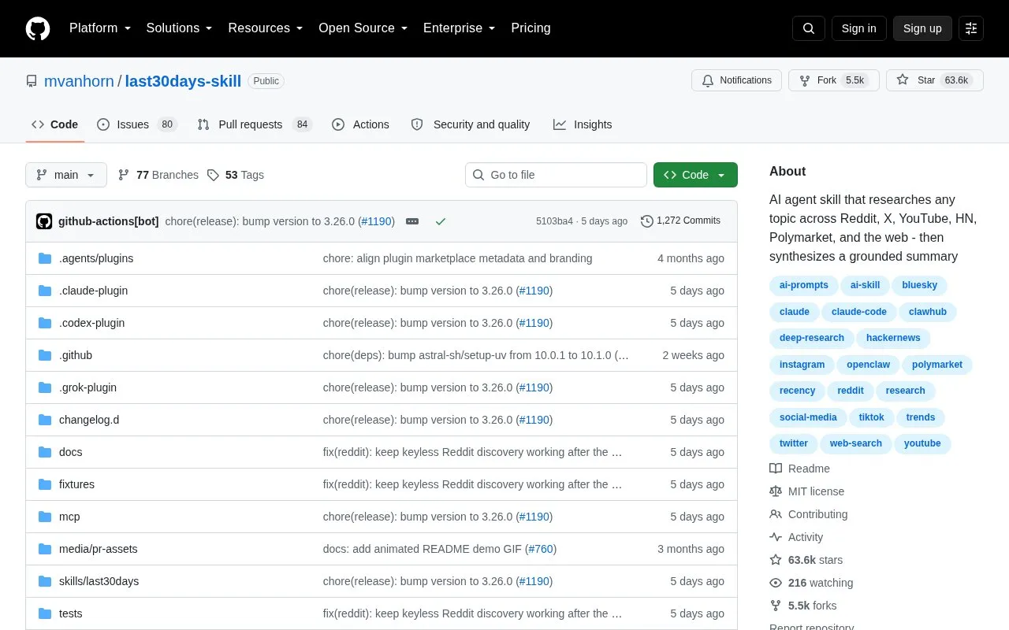This screenshot has height=630, width=1009.
Task: Click the branches icon beside 77 Branches
Action: tap(124, 175)
